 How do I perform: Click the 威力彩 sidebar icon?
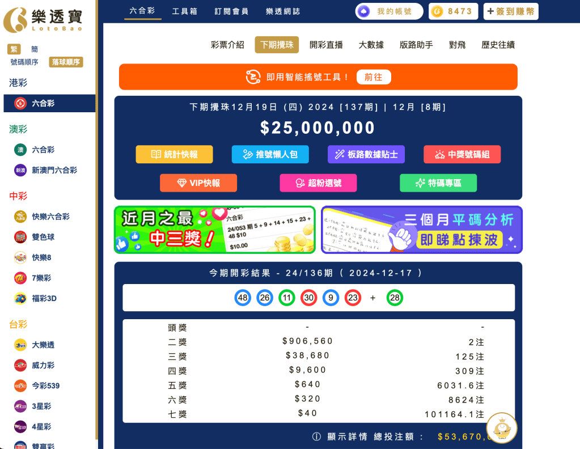[x=20, y=365]
